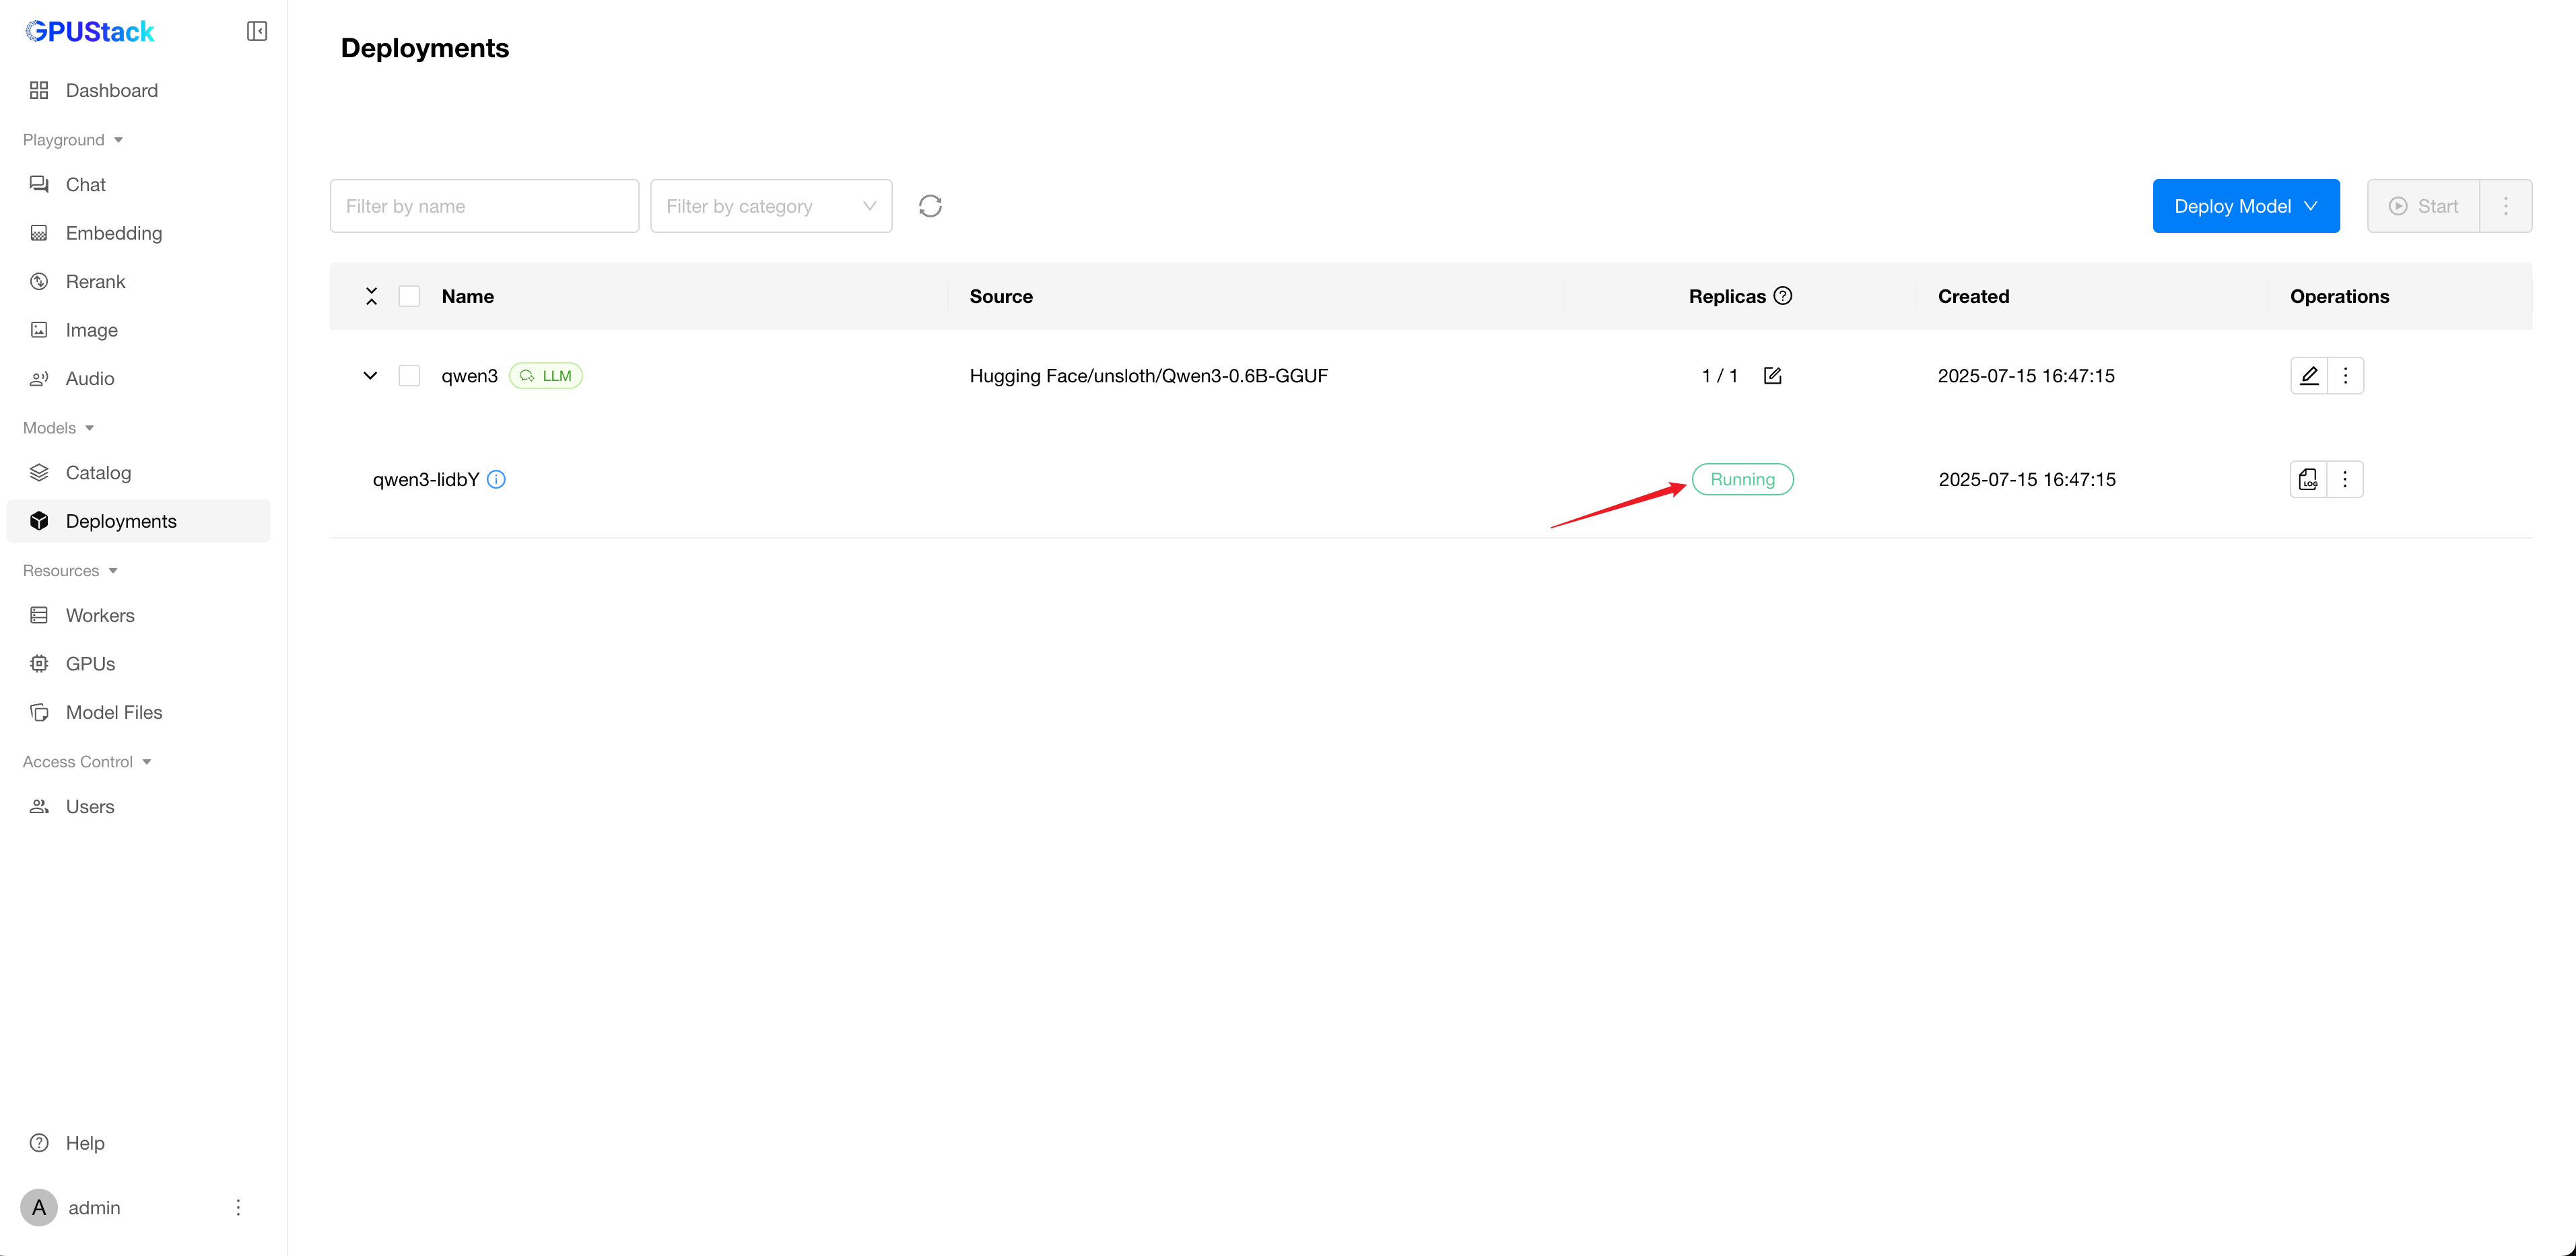Show info for qwen3-lidbY instance
The image size is (2576, 1256).
(x=496, y=479)
